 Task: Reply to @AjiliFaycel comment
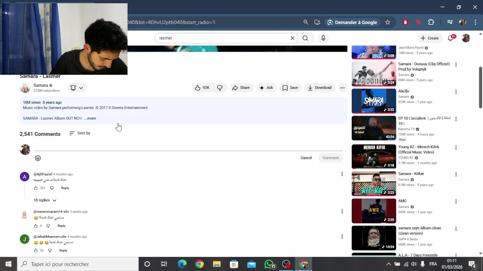[65, 188]
